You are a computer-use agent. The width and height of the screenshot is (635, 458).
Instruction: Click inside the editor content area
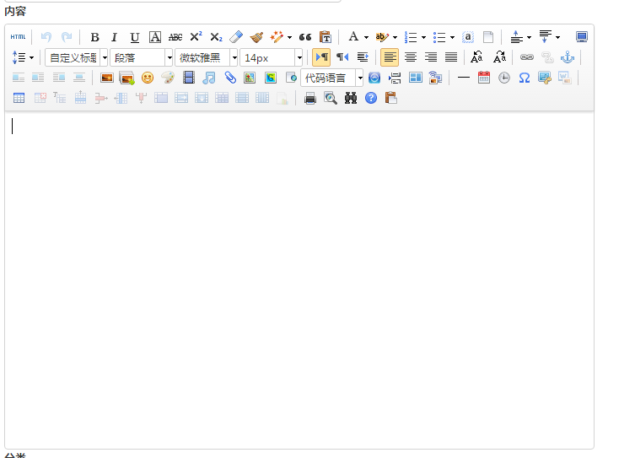click(x=299, y=279)
